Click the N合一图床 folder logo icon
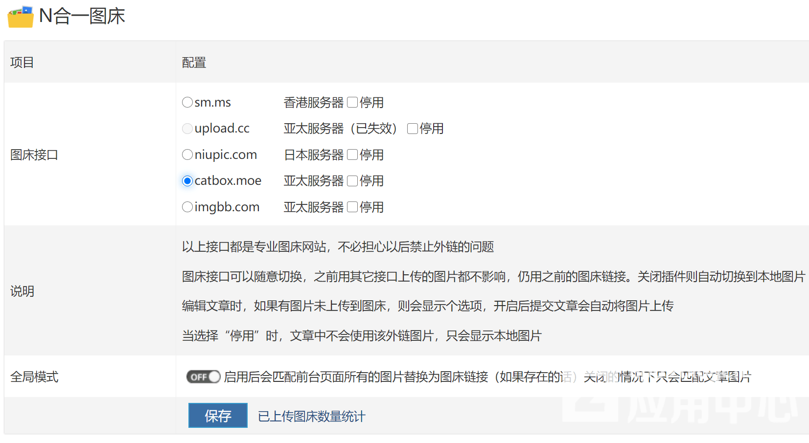This screenshot has height=443, width=809. coord(20,17)
